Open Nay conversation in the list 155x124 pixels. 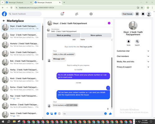(x=21, y=97)
